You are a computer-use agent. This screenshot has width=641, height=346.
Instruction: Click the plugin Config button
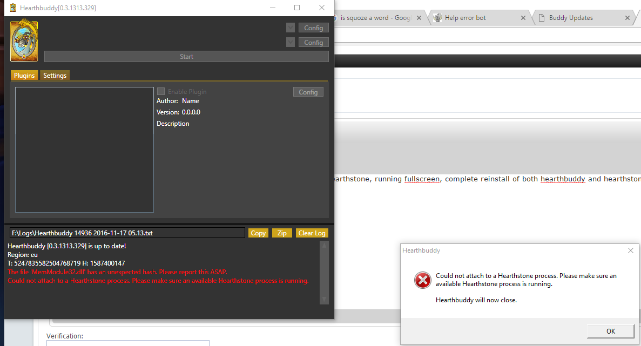click(x=308, y=92)
